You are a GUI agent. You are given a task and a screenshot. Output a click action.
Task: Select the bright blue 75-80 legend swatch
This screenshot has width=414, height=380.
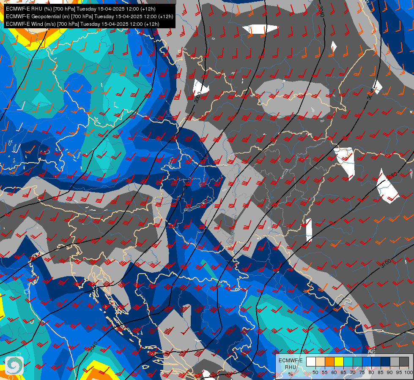tap(367, 361)
